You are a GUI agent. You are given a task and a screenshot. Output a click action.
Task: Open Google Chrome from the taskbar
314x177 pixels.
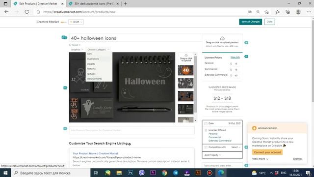click(x=164, y=173)
